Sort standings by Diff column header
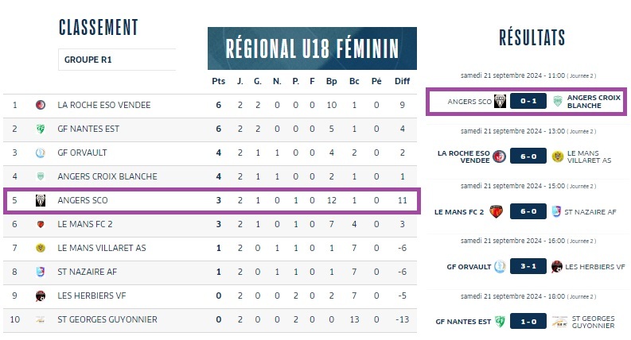Image resolution: width=631 pixels, height=340 pixels. pos(402,81)
